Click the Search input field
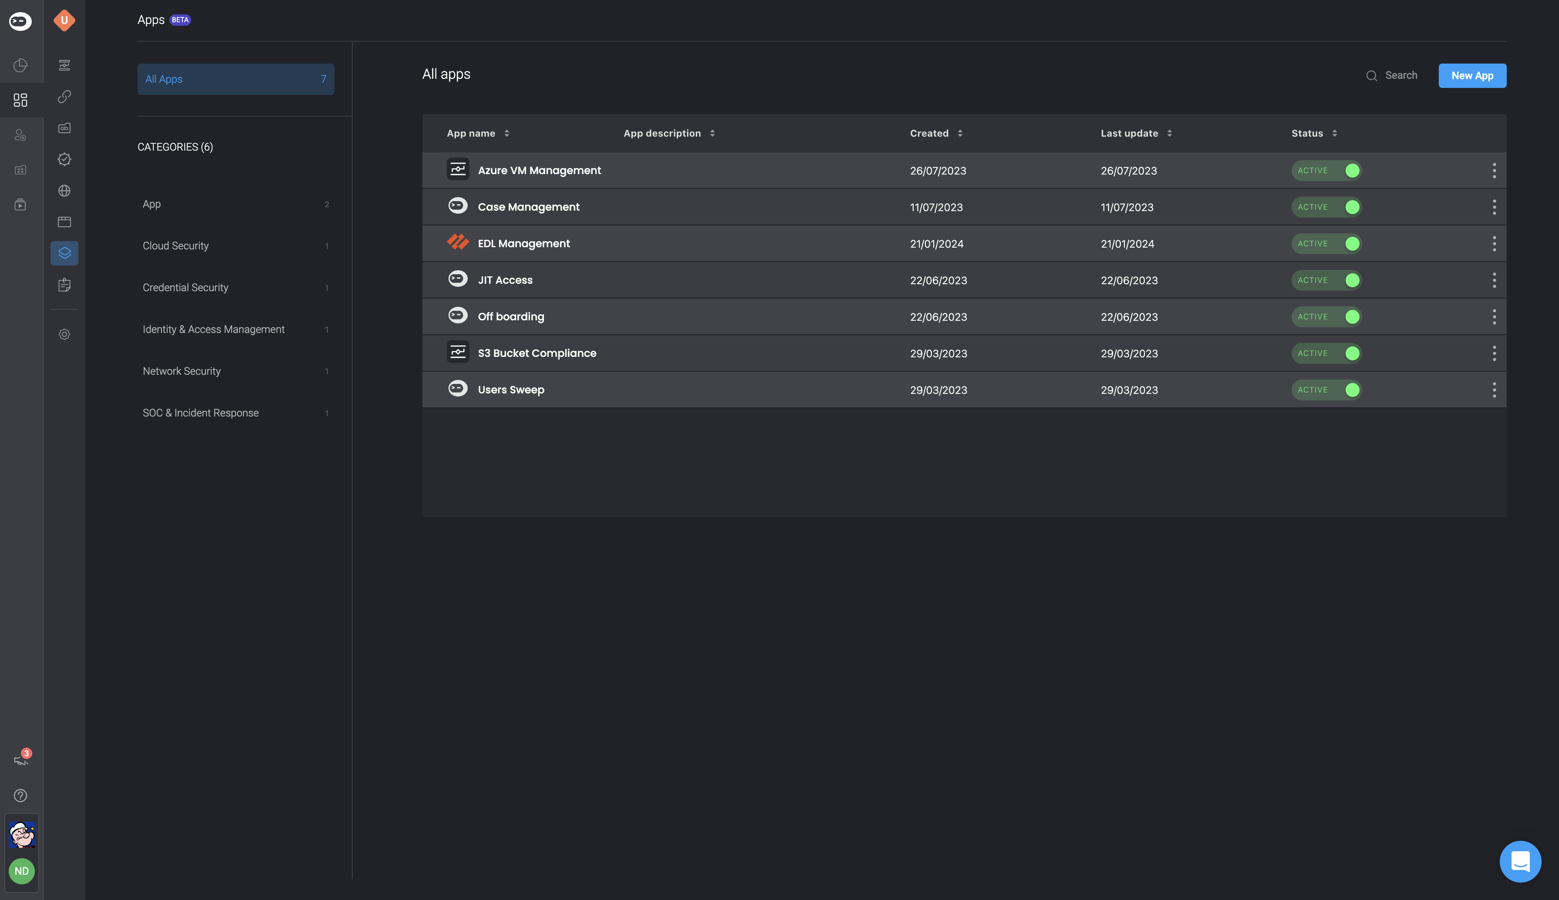 coord(1400,75)
